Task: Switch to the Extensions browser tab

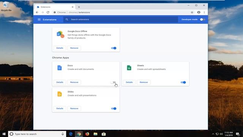Action: [x=55, y=7]
